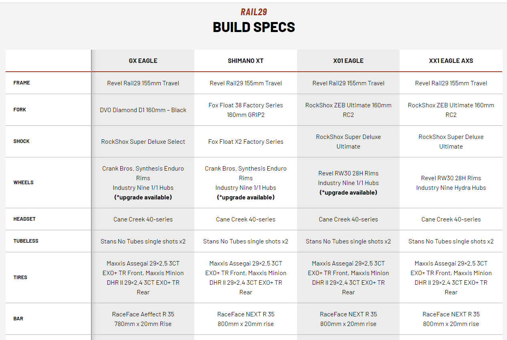Click the RAIL29 heading above Build Specs
Screen dimensions: 507x340
(254, 12)
